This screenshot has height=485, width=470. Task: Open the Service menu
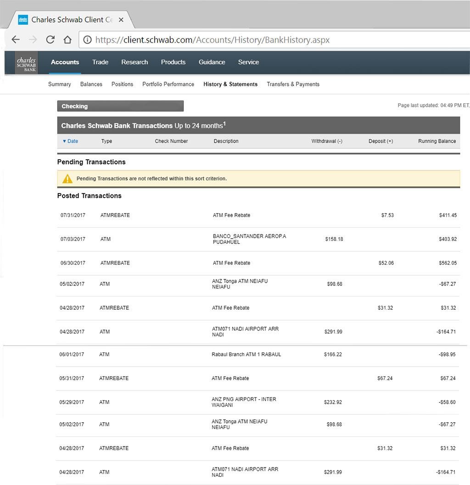(248, 62)
